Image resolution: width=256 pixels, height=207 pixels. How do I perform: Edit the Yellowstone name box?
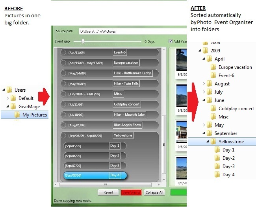point(123,135)
